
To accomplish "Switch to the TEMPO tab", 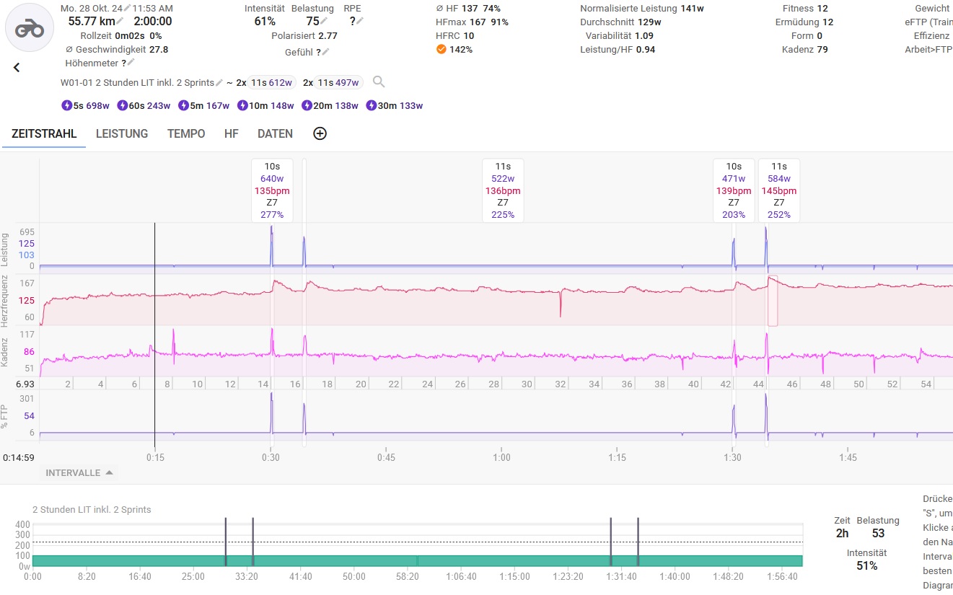I will [186, 133].
